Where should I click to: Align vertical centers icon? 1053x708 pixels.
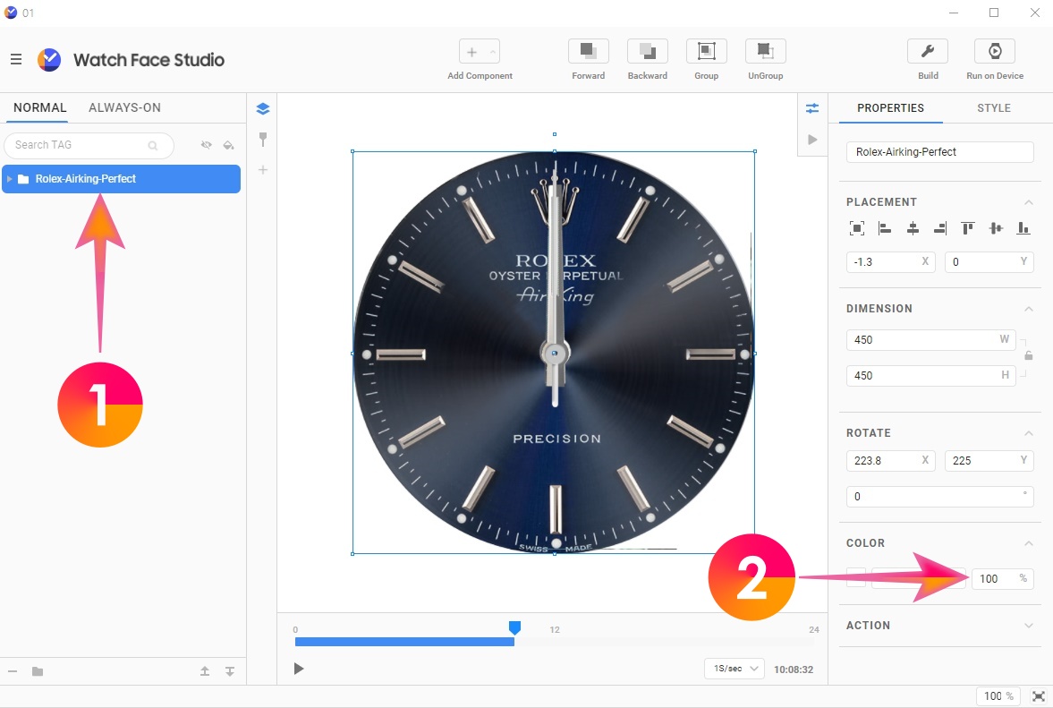tap(996, 228)
